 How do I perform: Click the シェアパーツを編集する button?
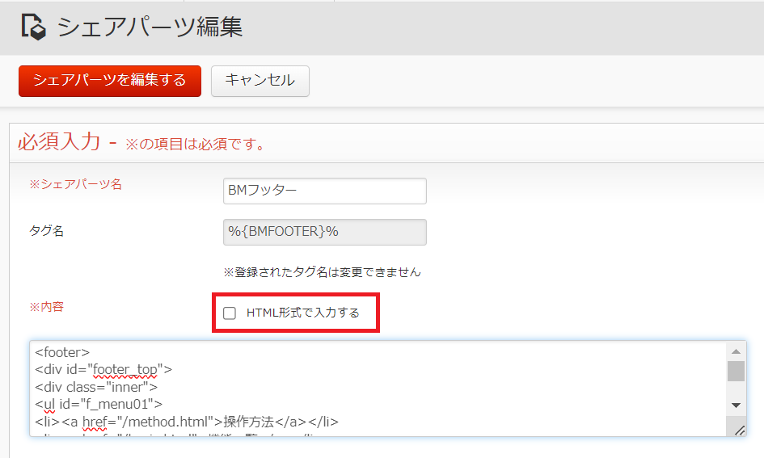[x=110, y=81]
